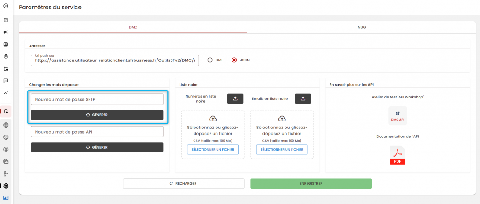Select the JSON radio button
Screen dimensions: 480x204
234,60
